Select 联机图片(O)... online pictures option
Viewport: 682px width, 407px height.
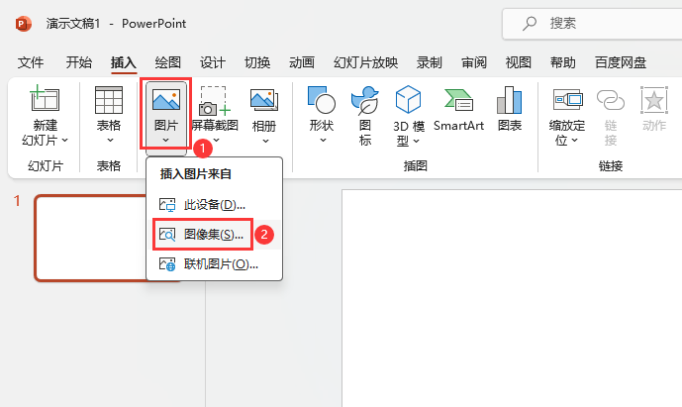coord(214,264)
